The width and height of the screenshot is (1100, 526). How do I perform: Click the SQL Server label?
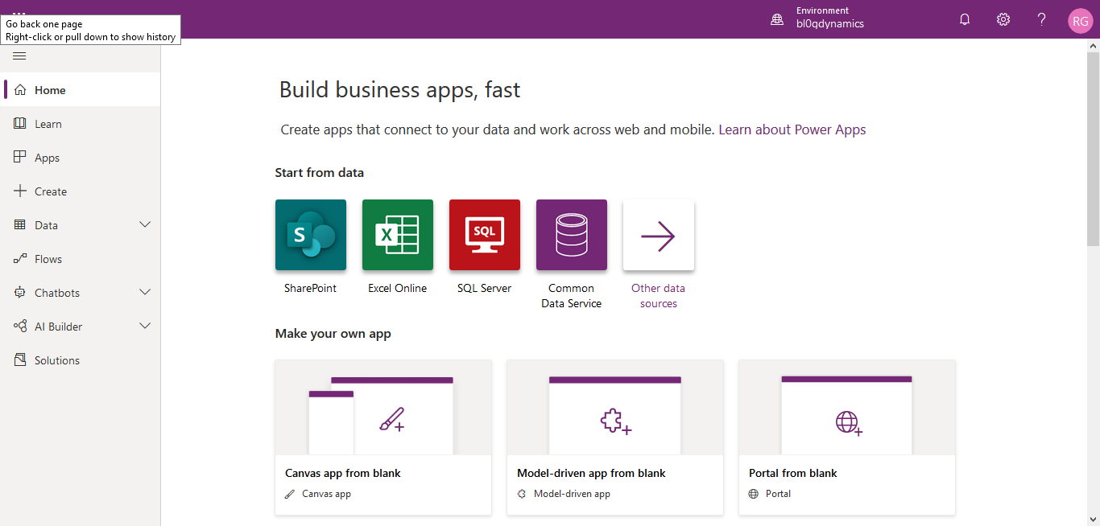(485, 288)
